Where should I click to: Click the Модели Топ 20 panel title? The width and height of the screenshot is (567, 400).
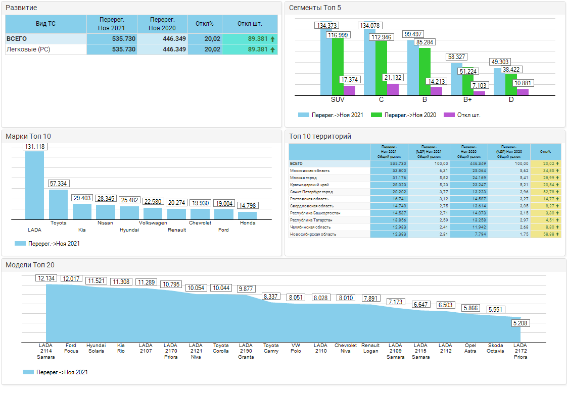pos(30,265)
